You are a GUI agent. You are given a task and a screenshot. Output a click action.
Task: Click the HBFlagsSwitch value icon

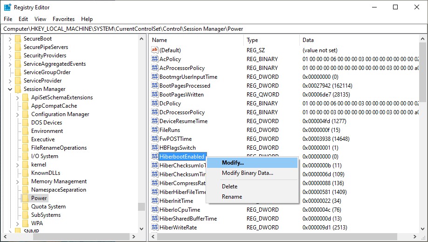point(155,147)
